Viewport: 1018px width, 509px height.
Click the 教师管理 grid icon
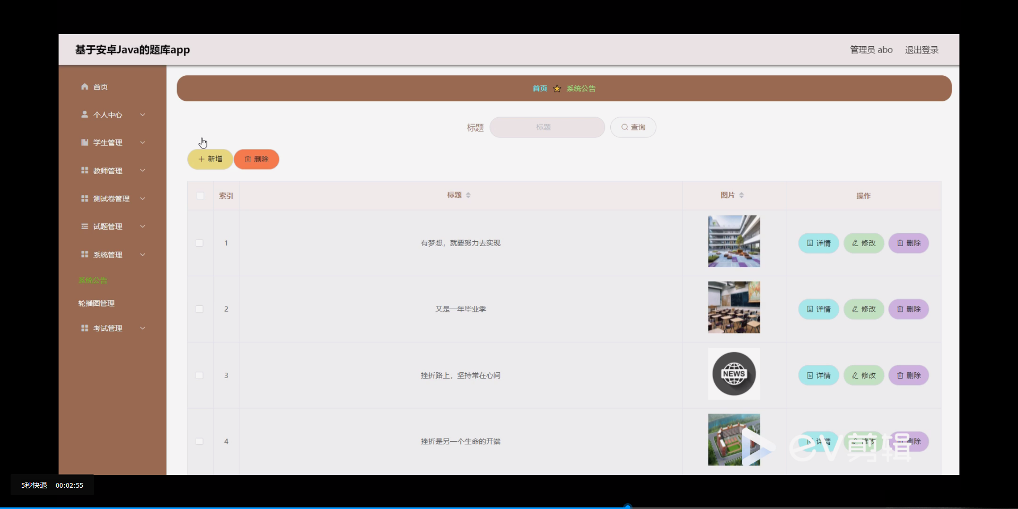click(84, 170)
